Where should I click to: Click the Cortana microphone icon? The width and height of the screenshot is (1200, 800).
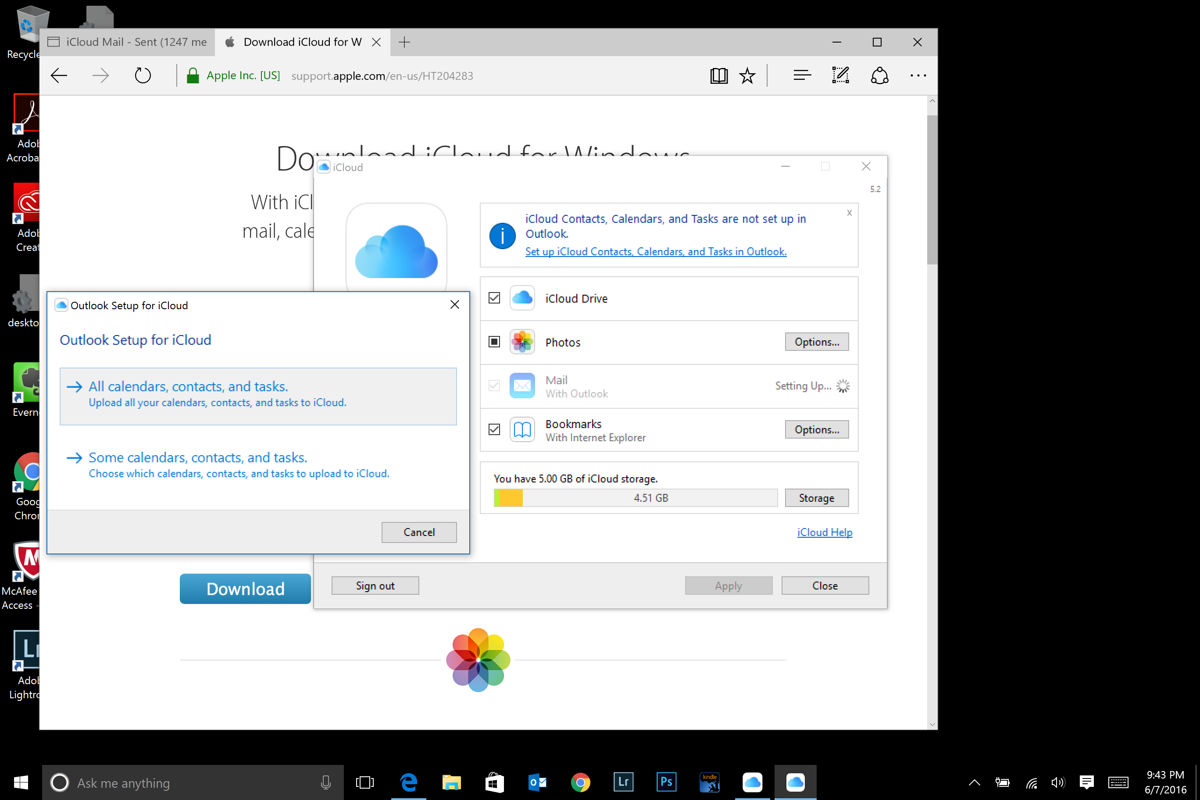[325, 782]
